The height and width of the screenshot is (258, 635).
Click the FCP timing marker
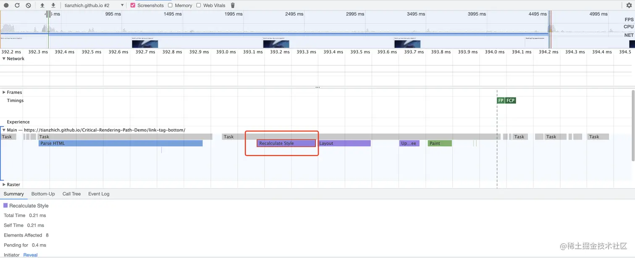pyautogui.click(x=510, y=101)
